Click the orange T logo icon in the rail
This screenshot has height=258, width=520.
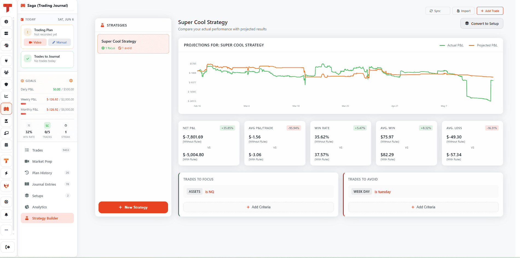click(6, 161)
